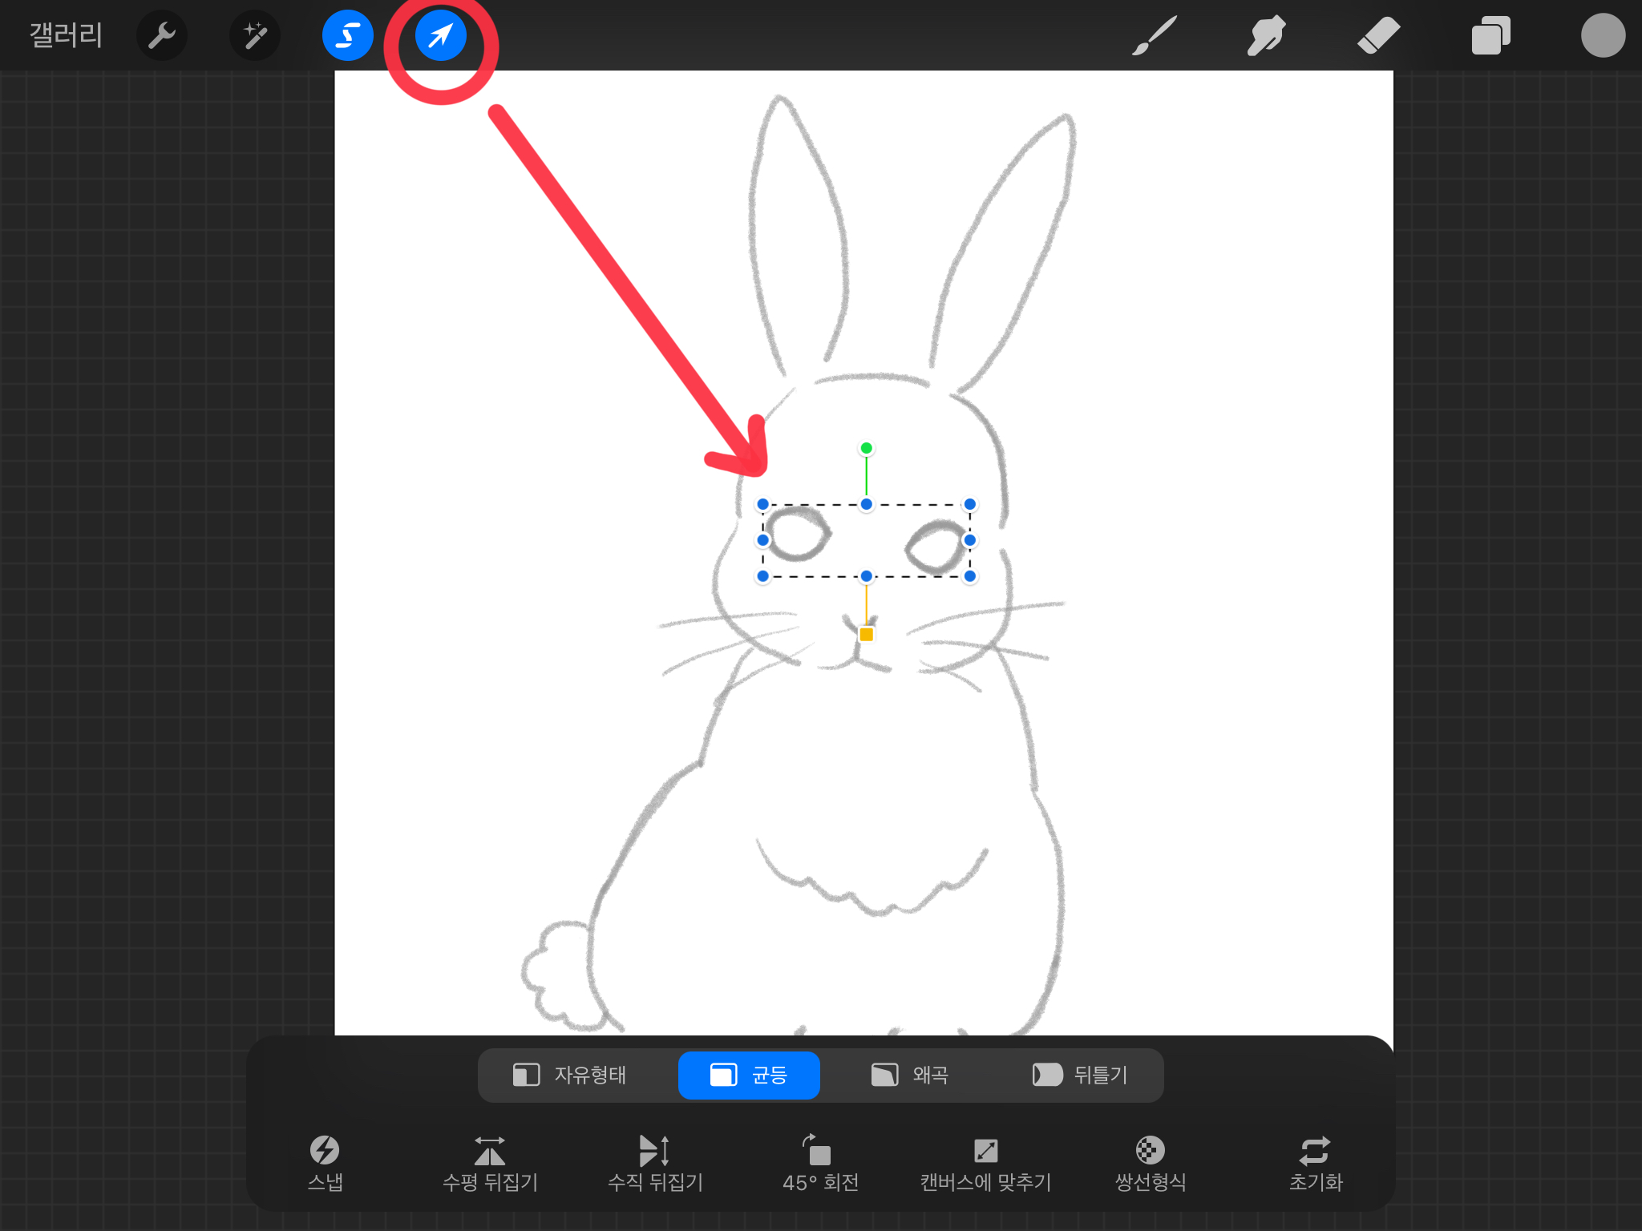Screen dimensions: 1642x1231
Task: Open the Adjustments magic wand menu
Action: click(255, 35)
